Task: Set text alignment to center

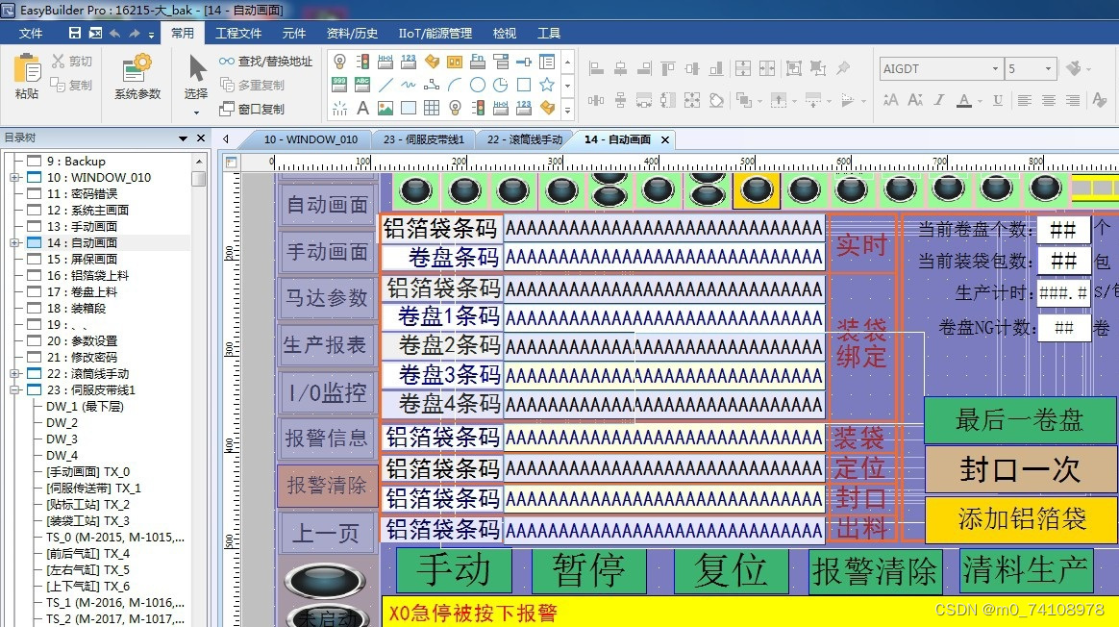Action: (x=1049, y=100)
